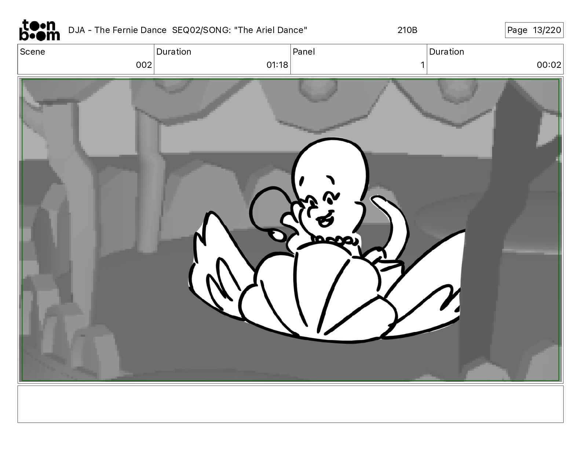Select the sequence name 'SEQ02/SONG: "The Ariel Dance"'

click(x=240, y=30)
